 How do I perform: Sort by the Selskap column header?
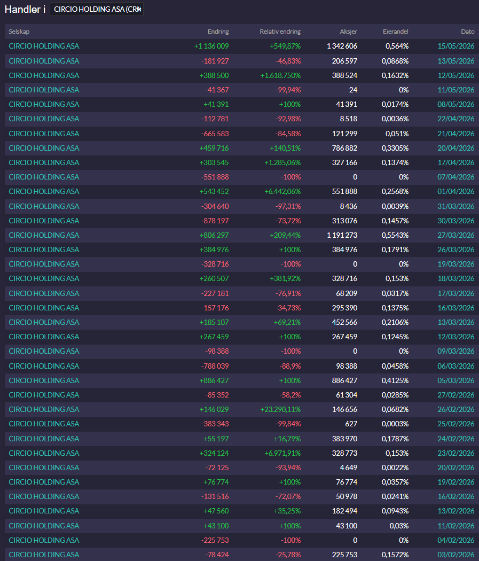tap(19, 32)
